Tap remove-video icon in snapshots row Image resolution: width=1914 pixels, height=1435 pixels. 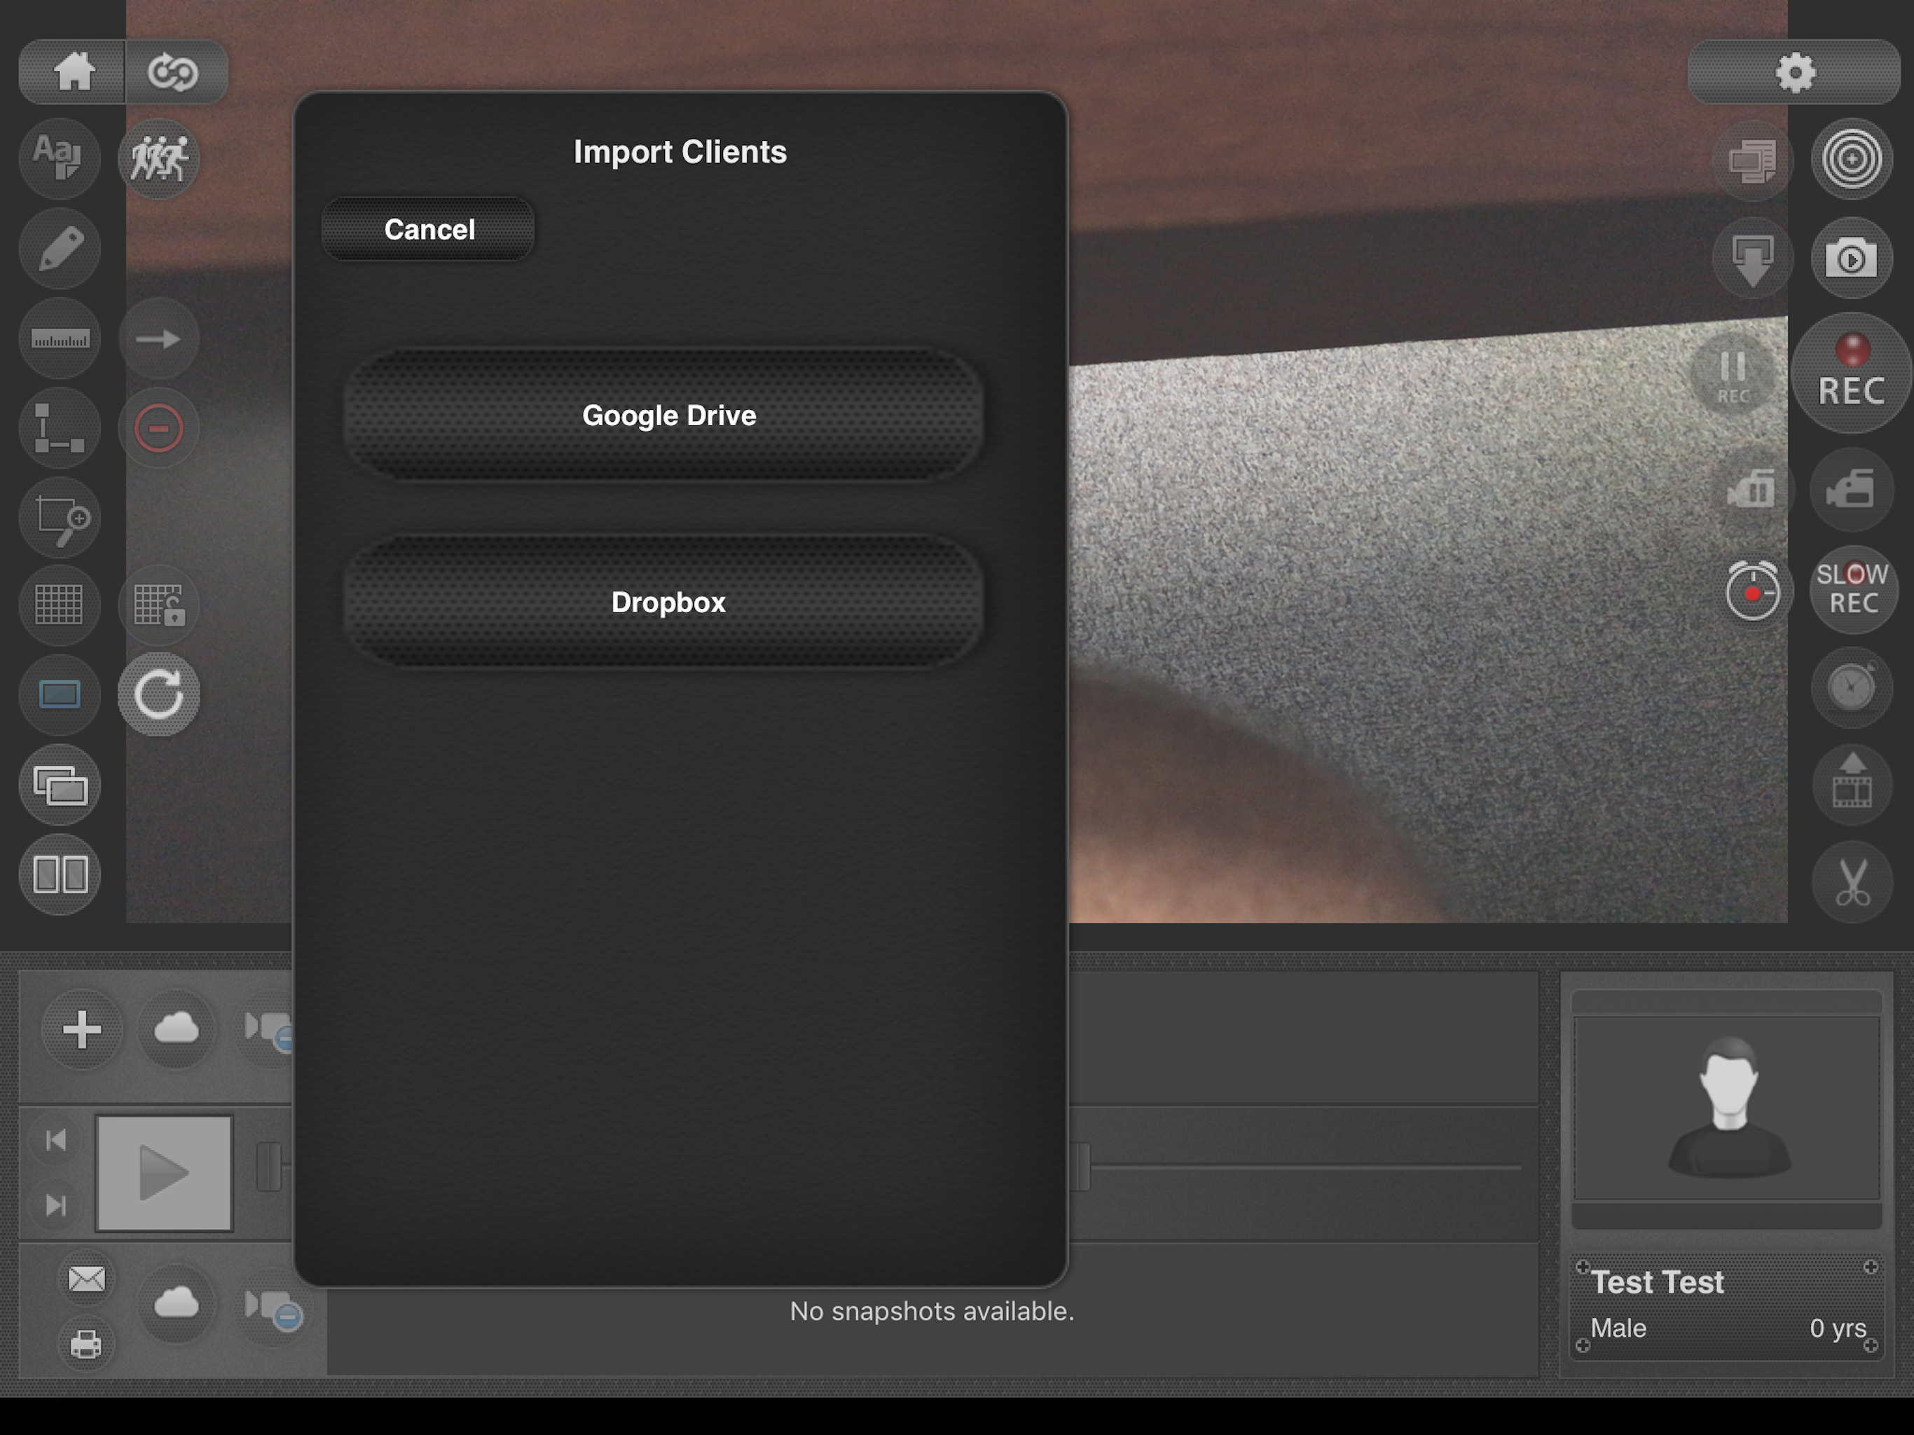[273, 1307]
